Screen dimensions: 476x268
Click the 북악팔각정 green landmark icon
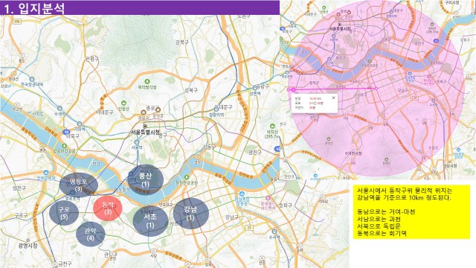point(147,81)
